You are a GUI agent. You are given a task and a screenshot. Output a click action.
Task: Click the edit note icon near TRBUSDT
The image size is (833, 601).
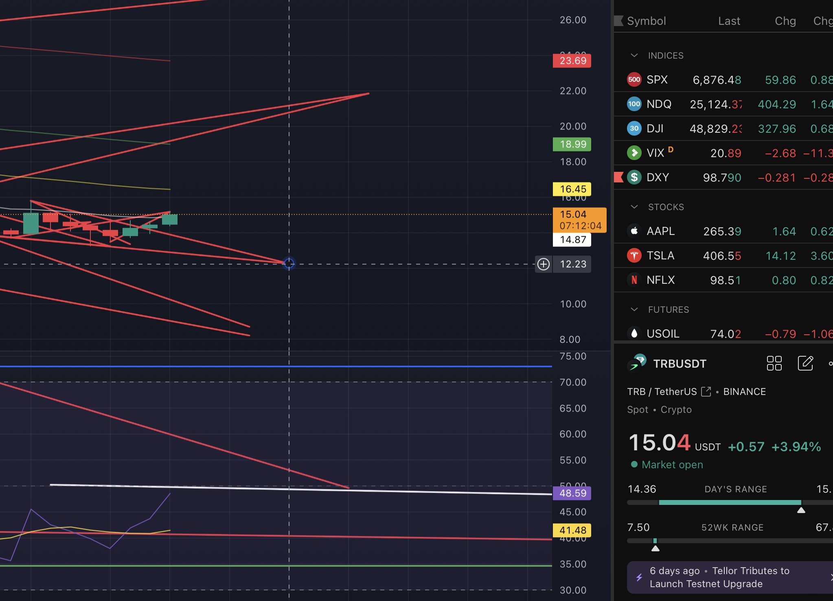805,363
